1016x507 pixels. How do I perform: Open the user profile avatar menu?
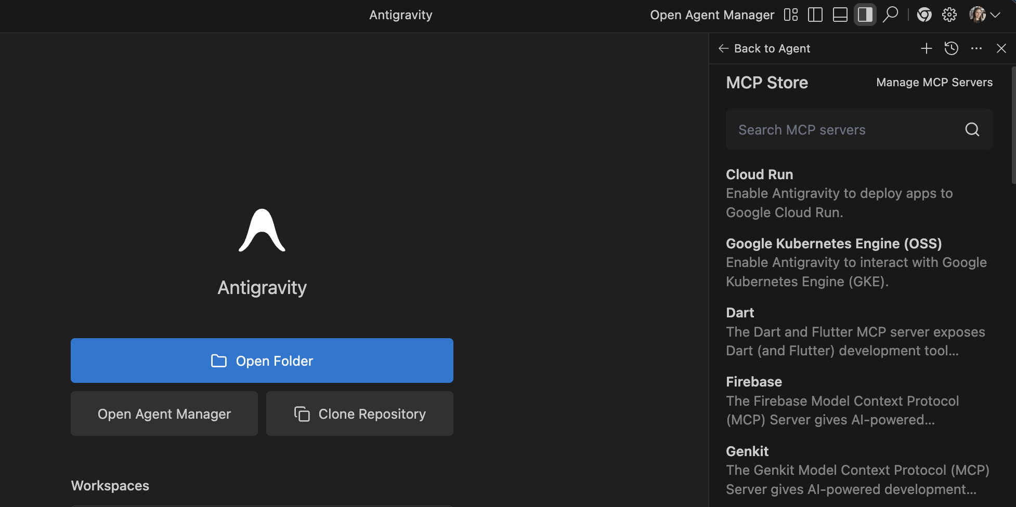click(x=985, y=15)
